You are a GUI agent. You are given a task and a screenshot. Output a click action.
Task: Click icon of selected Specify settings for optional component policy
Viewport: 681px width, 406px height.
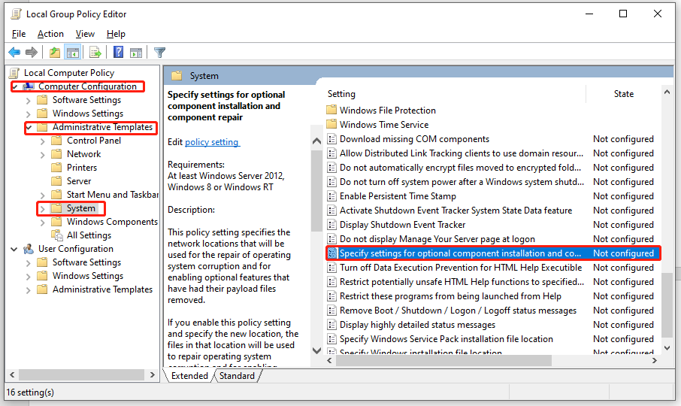332,253
